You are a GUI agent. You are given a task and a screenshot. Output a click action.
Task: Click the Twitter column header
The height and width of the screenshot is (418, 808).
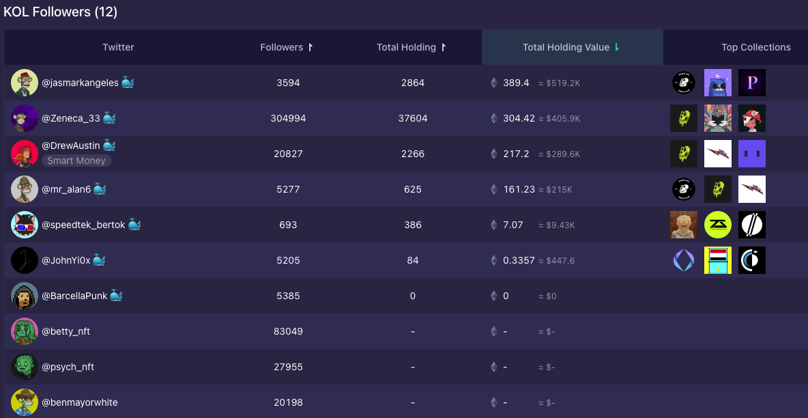[x=118, y=47]
